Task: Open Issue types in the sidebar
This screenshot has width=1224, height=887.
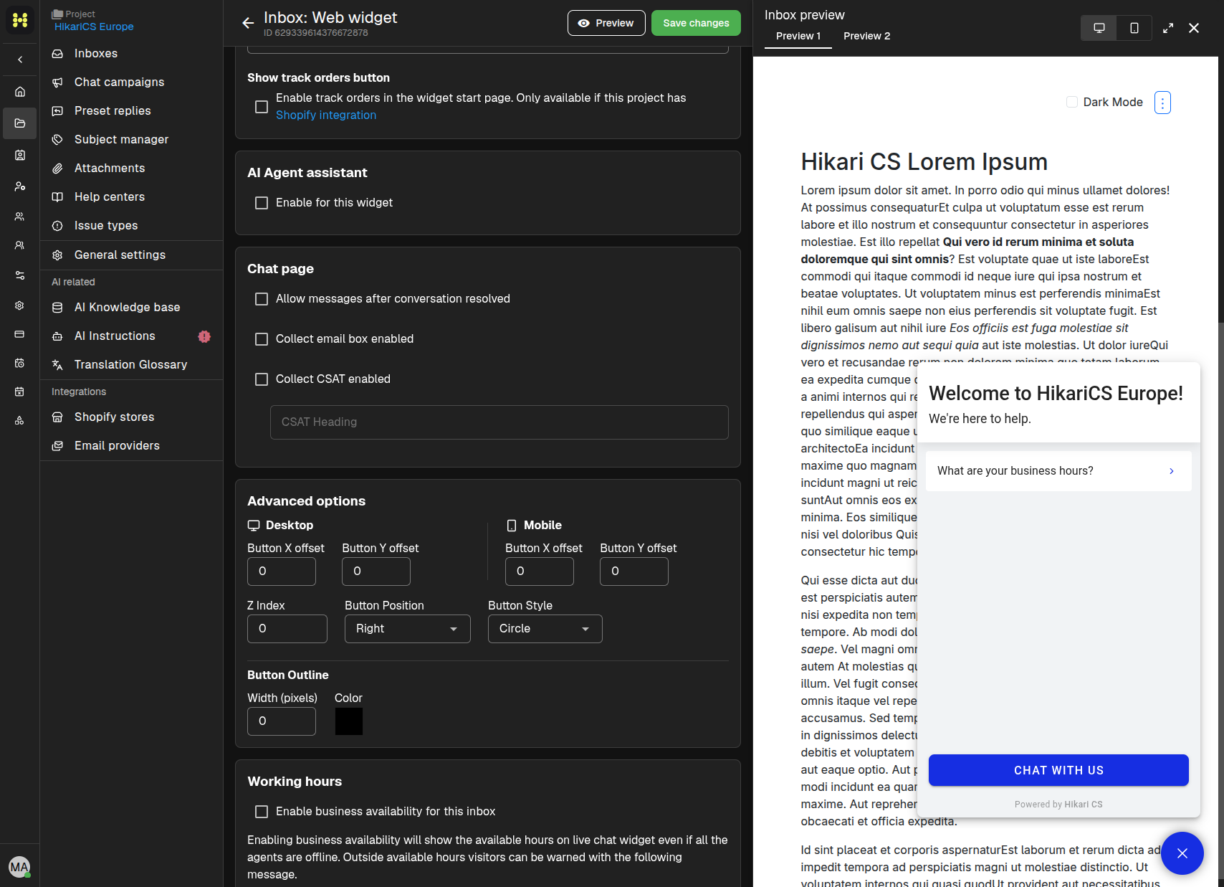Action: click(x=132, y=226)
